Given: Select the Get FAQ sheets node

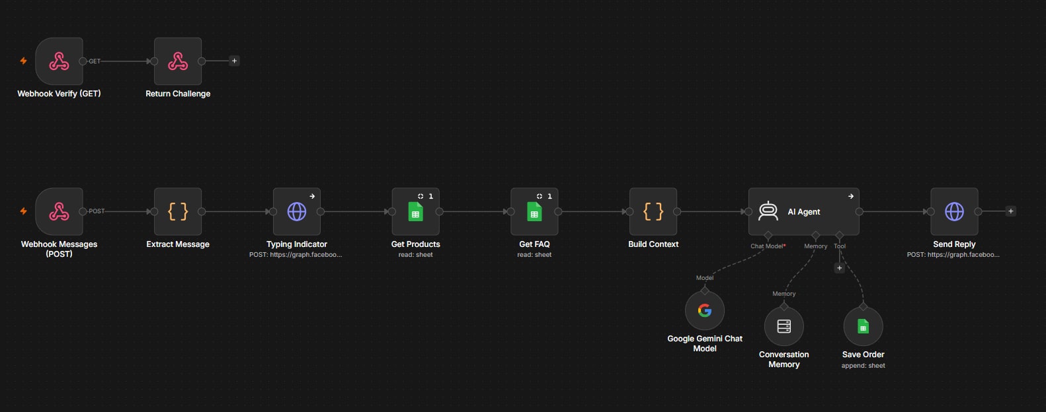Looking at the screenshot, I should 534,212.
